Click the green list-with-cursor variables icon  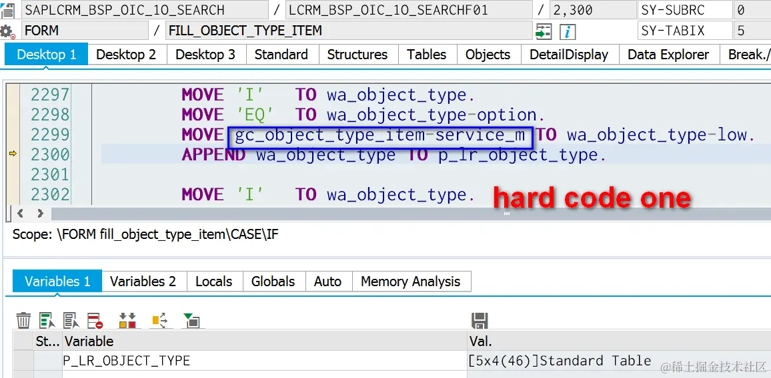click(48, 321)
